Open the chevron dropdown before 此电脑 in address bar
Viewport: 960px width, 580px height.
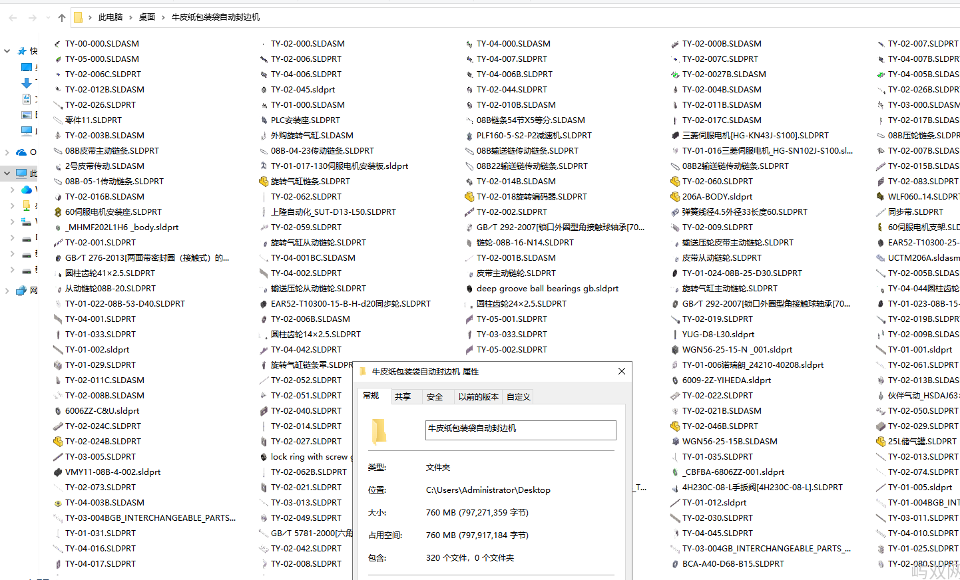tap(90, 17)
